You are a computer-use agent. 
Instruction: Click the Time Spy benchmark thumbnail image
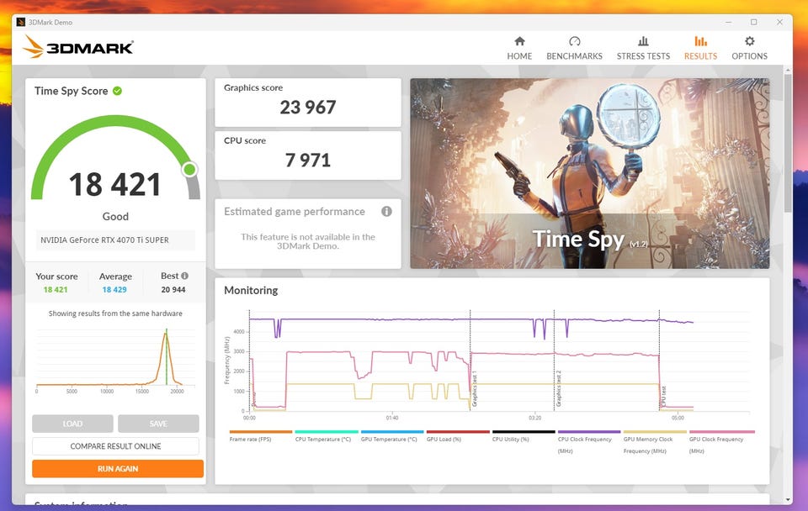click(589, 173)
